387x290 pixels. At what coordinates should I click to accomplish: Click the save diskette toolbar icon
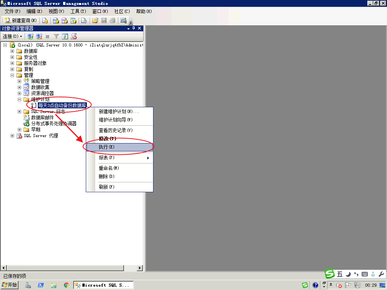point(104,20)
